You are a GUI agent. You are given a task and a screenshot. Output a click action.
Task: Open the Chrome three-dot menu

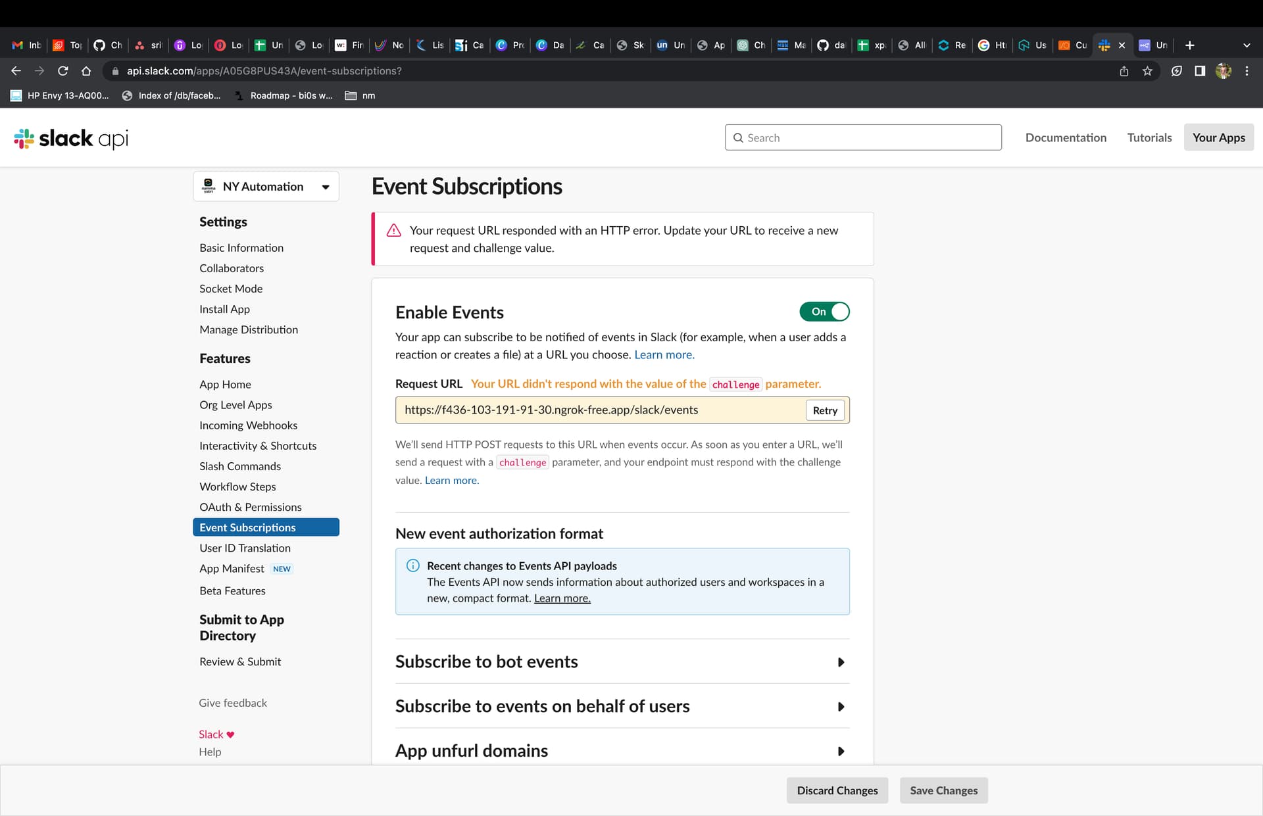[1247, 71]
